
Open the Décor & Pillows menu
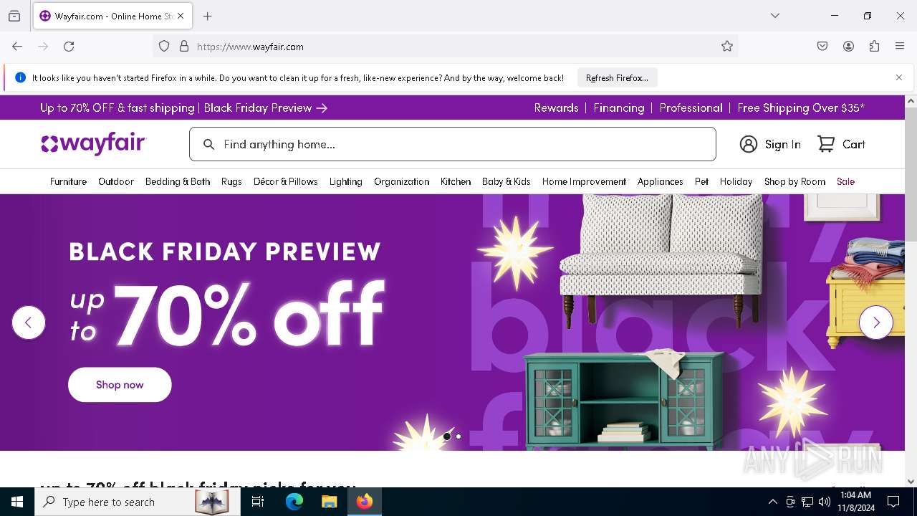point(286,182)
